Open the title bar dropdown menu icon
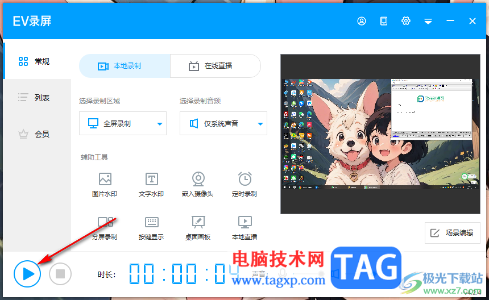Viewport: 489px width, 300px height. coord(428,21)
